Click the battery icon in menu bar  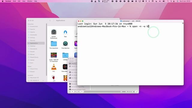(164, 1)
